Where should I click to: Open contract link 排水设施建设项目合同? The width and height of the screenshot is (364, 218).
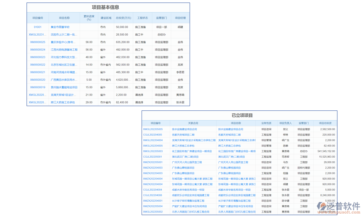point(185,129)
